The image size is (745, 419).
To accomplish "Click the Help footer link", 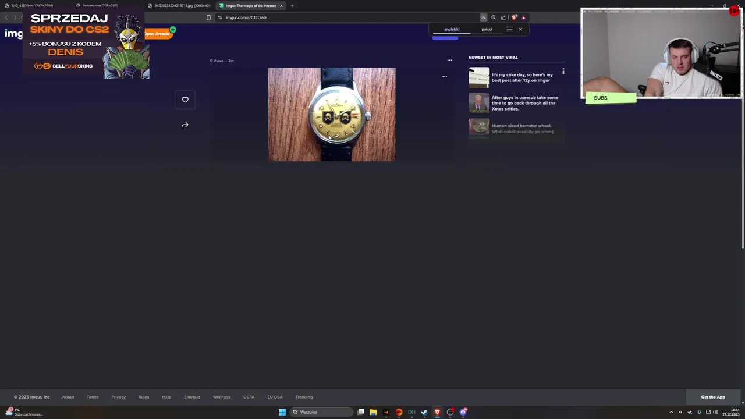I will 166,397.
